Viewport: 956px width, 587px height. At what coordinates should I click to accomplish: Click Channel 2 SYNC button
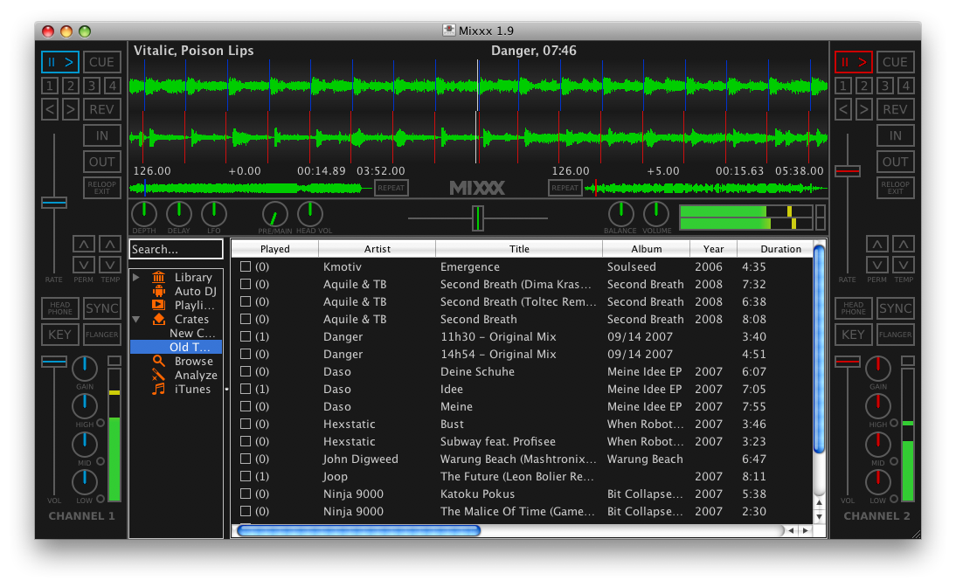(x=895, y=308)
